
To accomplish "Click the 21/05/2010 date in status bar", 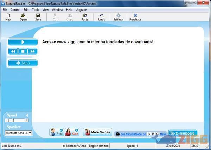I will (x=173, y=146).
